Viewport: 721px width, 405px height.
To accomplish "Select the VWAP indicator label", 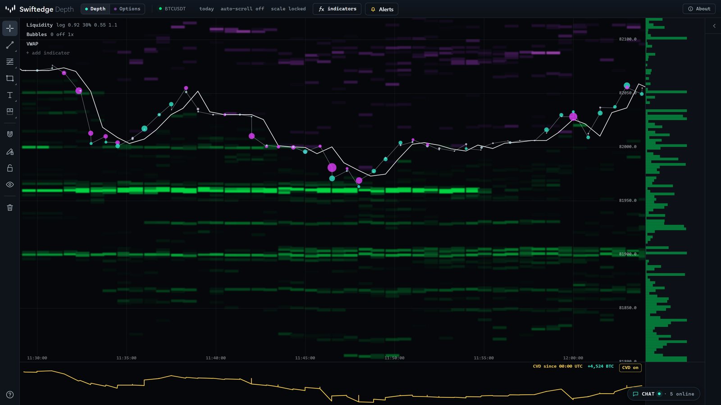I will (x=32, y=44).
